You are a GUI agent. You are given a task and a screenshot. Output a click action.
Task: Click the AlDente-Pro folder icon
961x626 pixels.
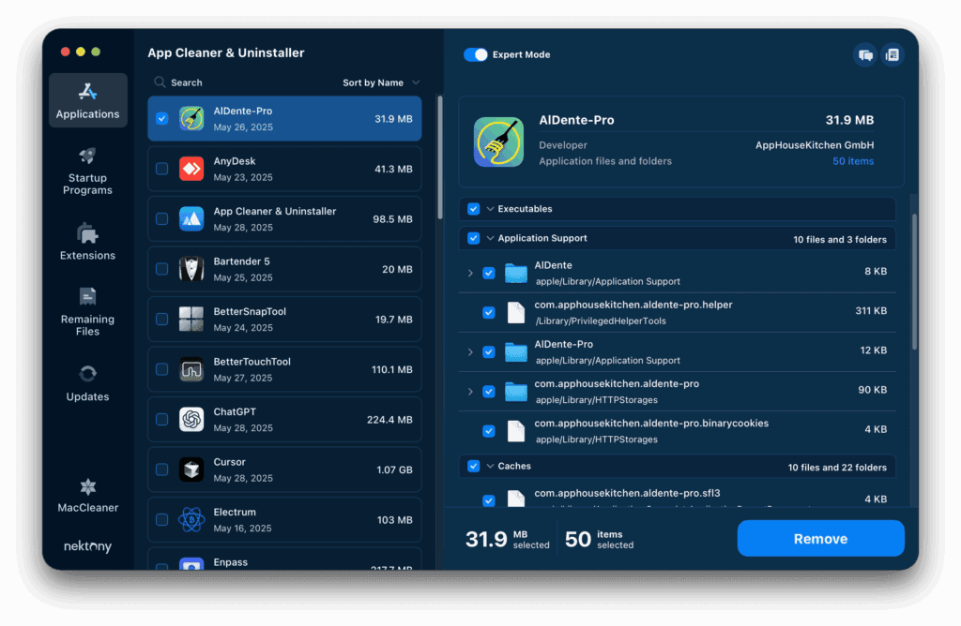coord(516,351)
